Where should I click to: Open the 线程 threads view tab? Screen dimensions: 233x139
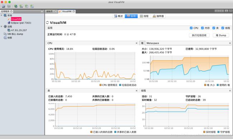click(144, 16)
